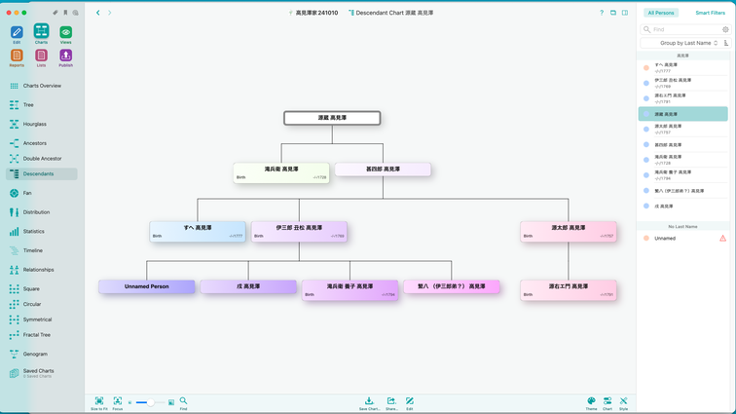Select the All Persons tab
Screen dimensions: 736x414
660,13
